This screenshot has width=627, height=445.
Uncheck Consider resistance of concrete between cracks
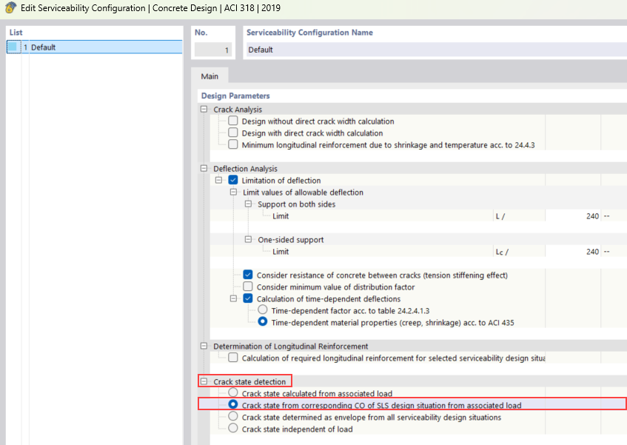pyautogui.click(x=248, y=274)
